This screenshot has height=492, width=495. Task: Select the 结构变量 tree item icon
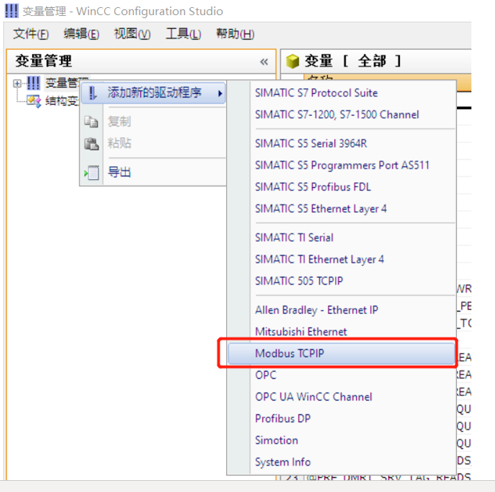click(x=33, y=101)
